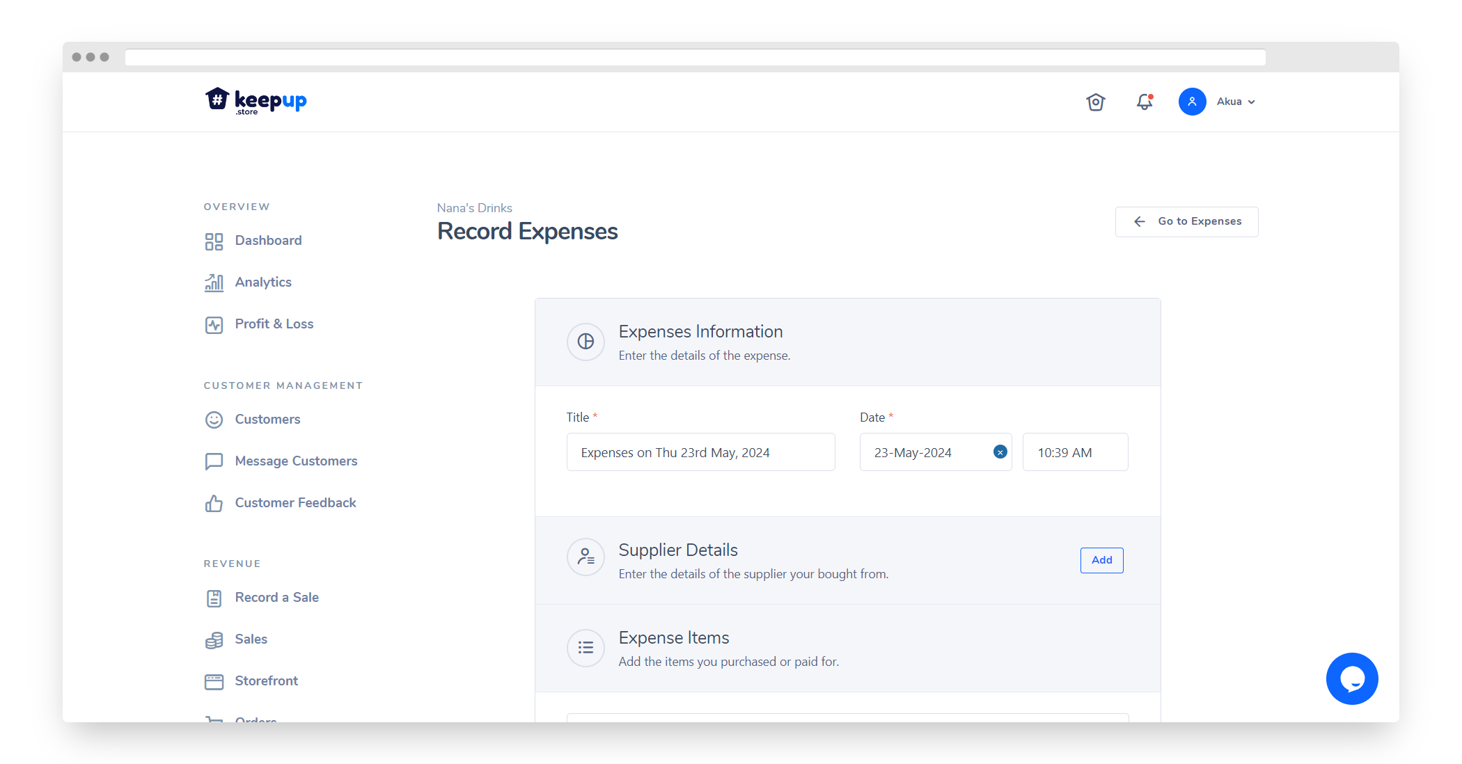Click the expense Title input field
1462x764 pixels.
tap(700, 452)
